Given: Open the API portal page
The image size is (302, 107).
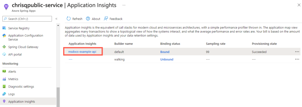Looking at the screenshot, I should coord(15,55).
